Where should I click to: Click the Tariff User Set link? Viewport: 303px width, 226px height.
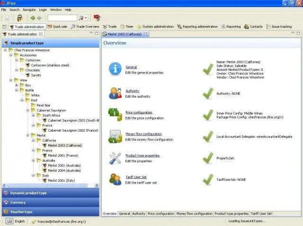point(136,177)
